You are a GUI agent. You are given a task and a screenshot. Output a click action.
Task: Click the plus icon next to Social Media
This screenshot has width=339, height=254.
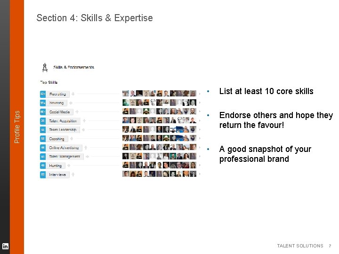tap(77, 112)
